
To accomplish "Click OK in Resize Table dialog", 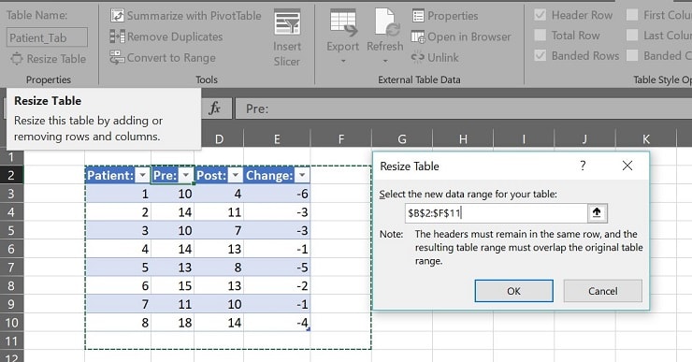I will click(513, 291).
